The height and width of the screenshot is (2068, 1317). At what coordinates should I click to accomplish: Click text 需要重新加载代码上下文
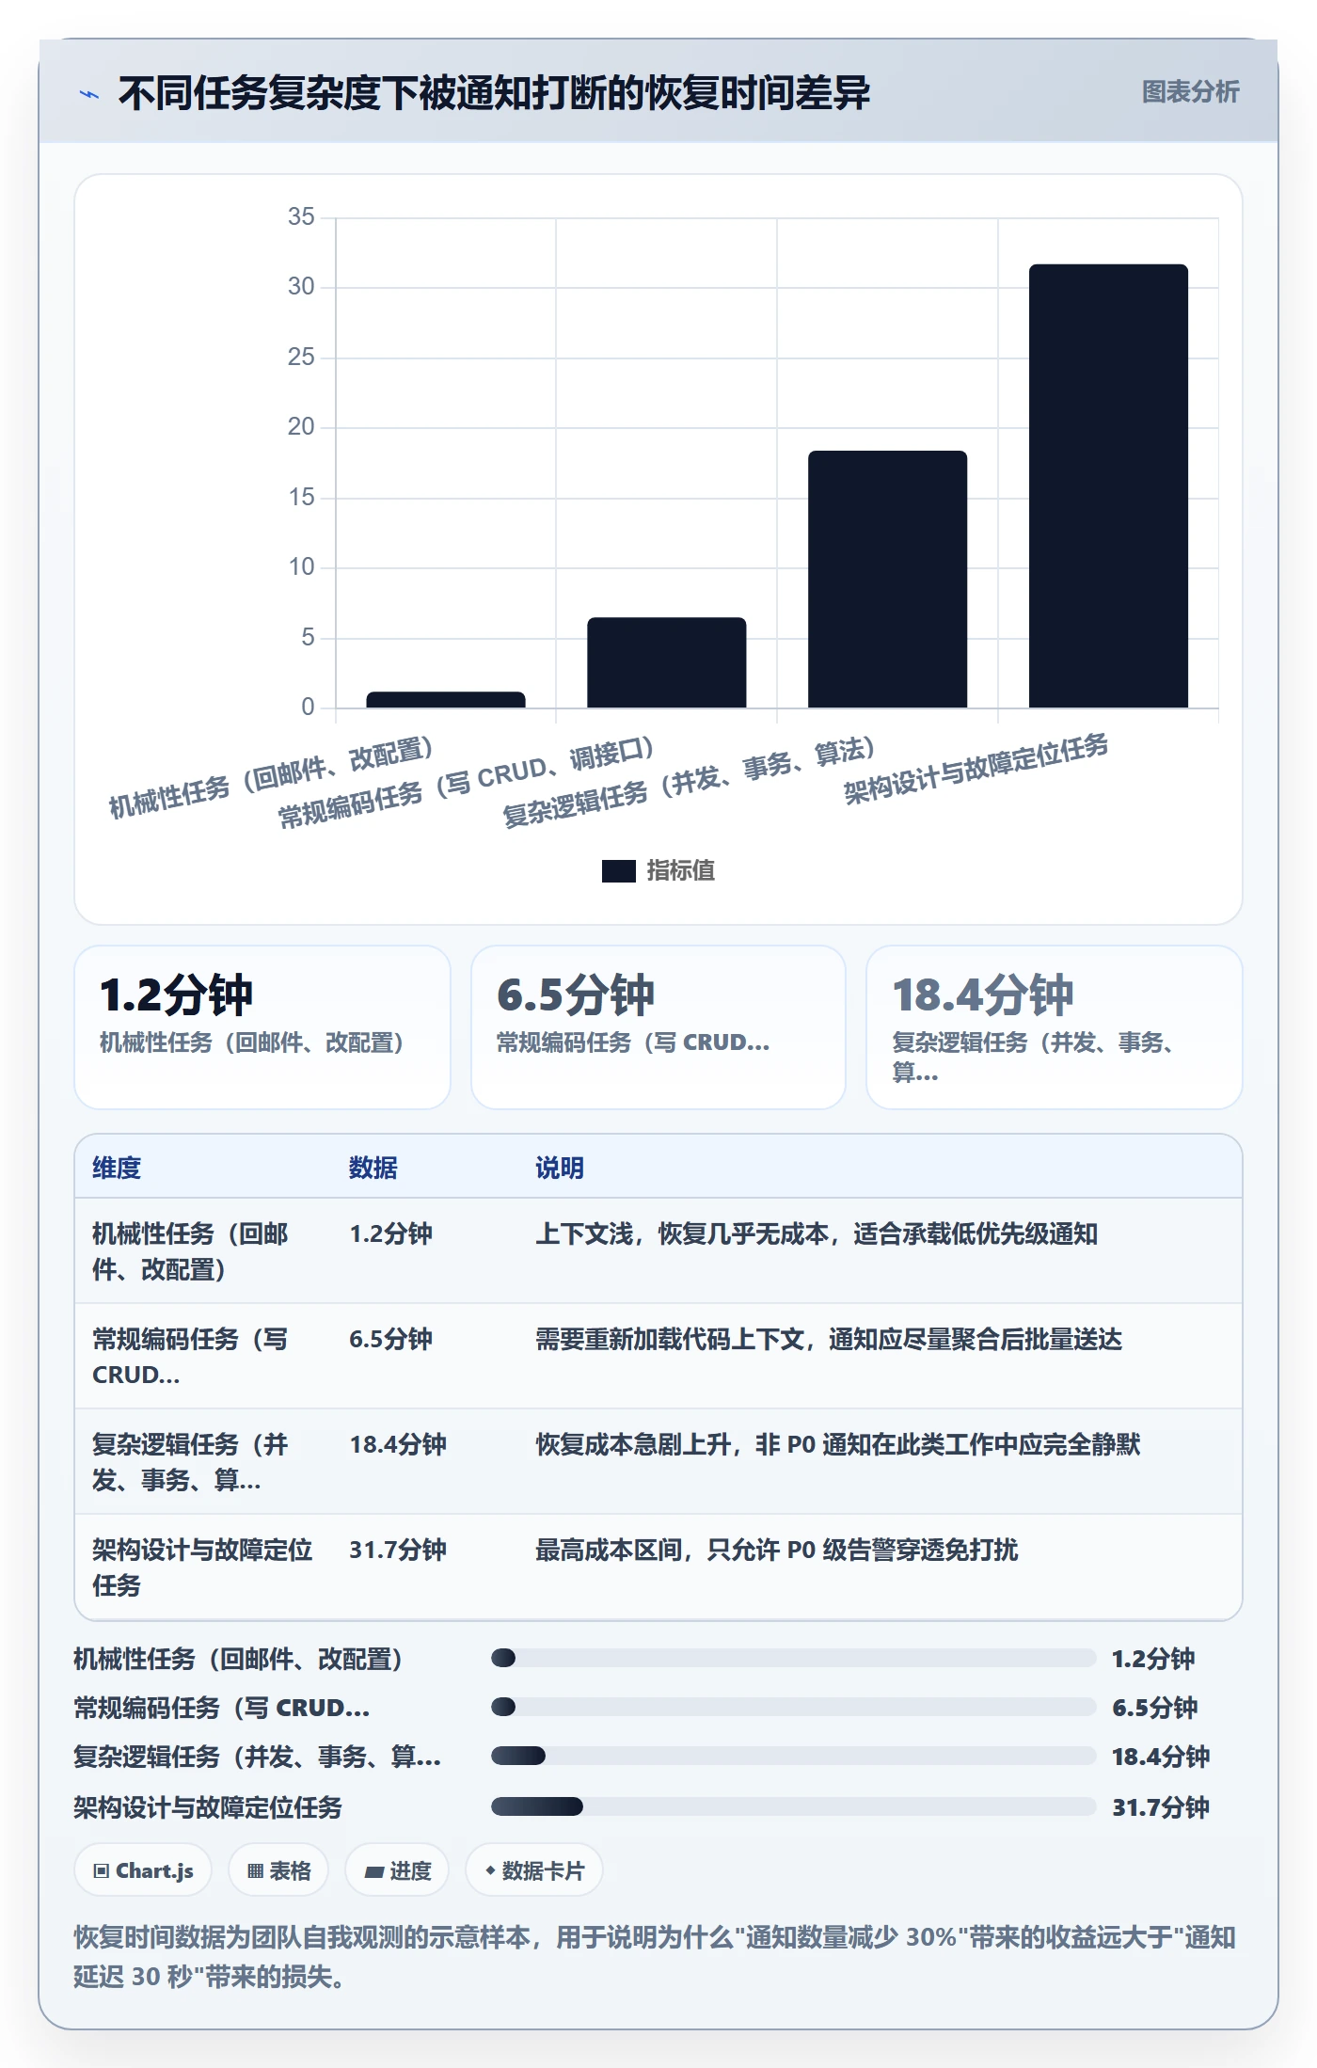[x=670, y=1339]
